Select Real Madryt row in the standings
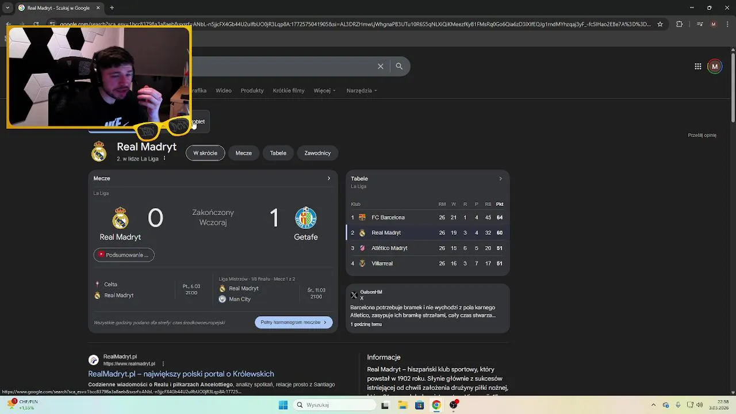The image size is (736, 414). tap(427, 233)
